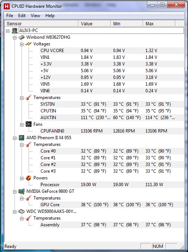The image size is (188, 252).
Task: Collapse the WDC WD5000AAKS drive node
Action: click(14, 212)
